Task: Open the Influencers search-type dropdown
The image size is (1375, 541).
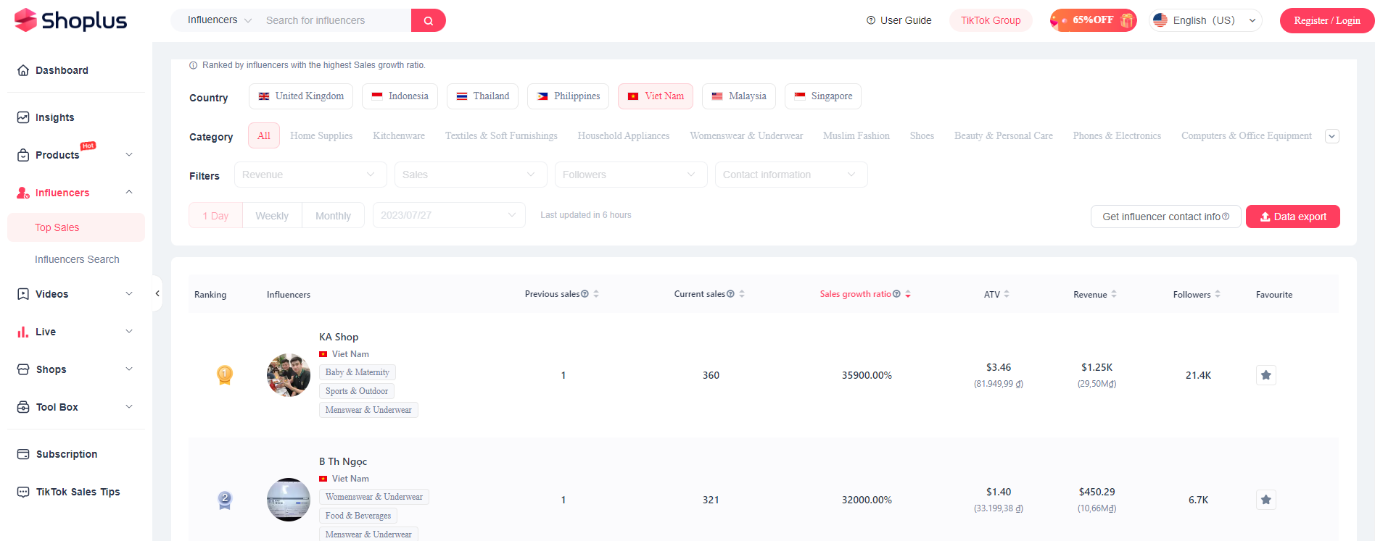Action: coord(219,20)
